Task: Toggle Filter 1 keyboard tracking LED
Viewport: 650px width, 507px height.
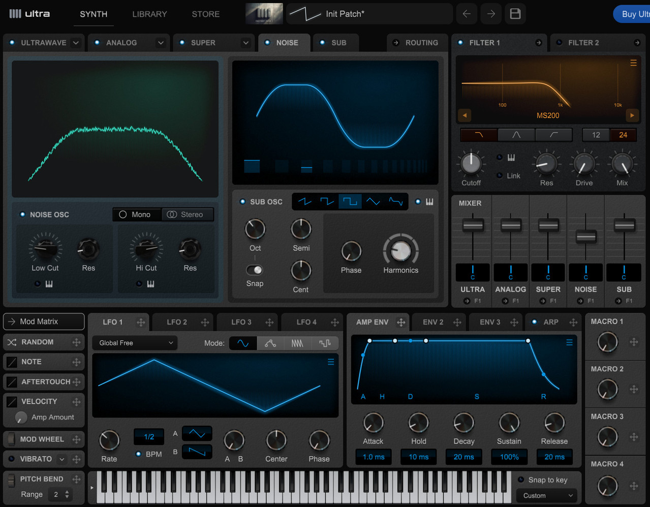Action: [499, 158]
